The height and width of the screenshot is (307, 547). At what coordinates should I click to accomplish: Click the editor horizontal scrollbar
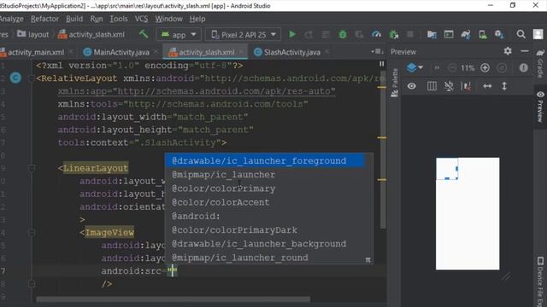click(x=174, y=299)
